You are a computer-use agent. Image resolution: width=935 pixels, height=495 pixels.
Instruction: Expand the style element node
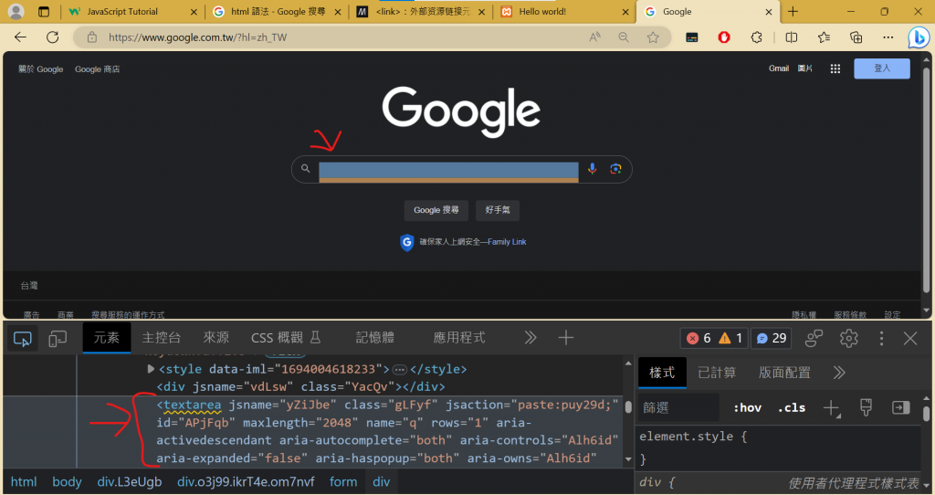click(151, 369)
